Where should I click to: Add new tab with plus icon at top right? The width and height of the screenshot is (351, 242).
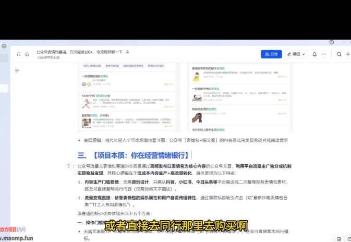pyautogui.click(x=348, y=54)
